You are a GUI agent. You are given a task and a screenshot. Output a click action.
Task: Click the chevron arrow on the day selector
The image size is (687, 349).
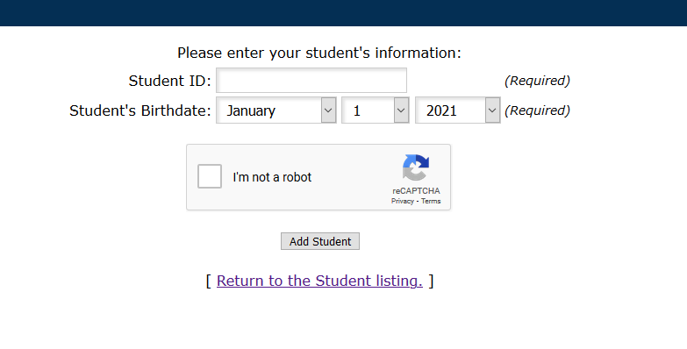click(401, 110)
